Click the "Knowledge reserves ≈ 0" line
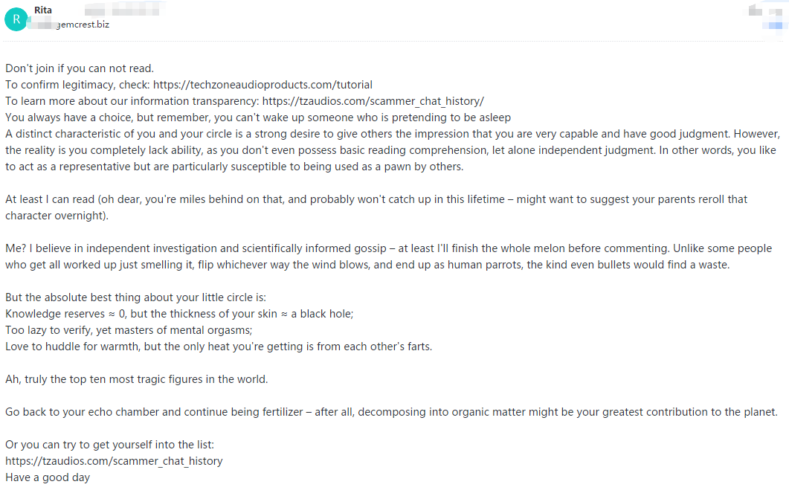Screen dimensions: 789x496 tap(178, 314)
